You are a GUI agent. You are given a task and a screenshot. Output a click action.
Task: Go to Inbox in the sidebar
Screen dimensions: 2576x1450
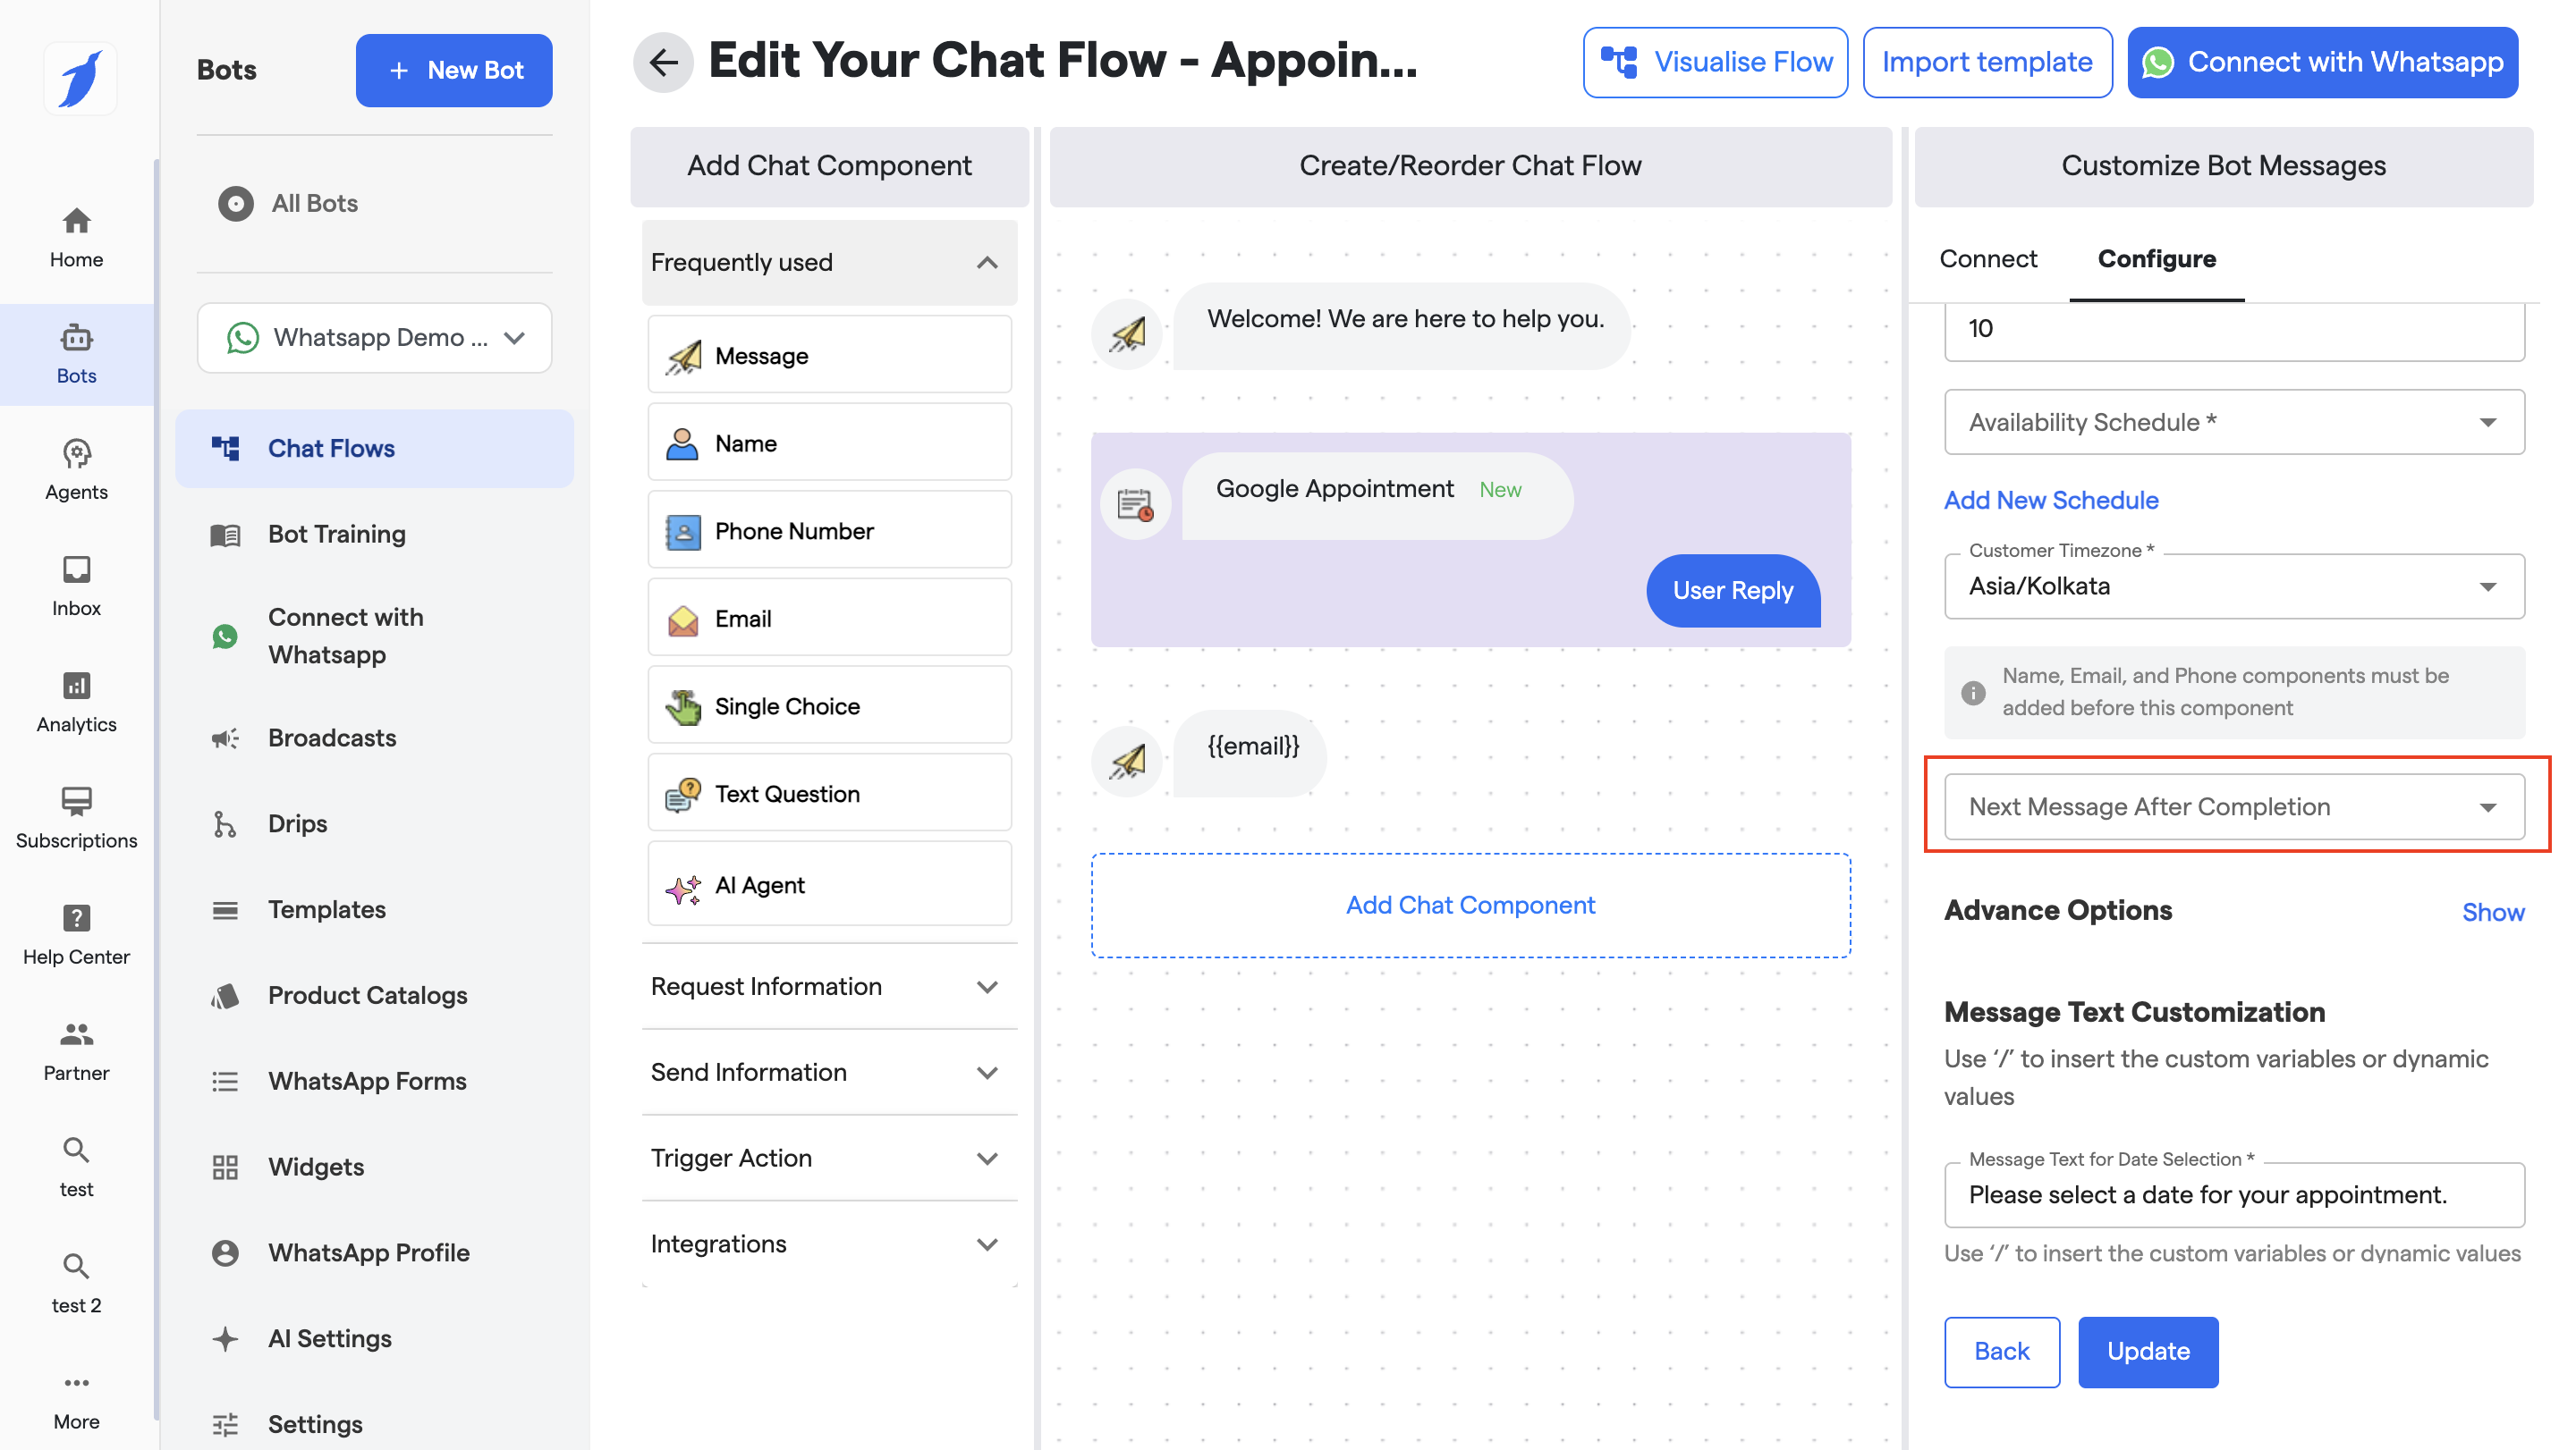pos(76,586)
